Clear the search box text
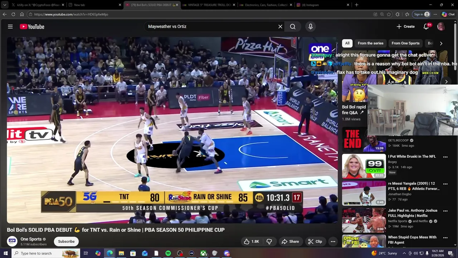Image resolution: width=458 pixels, height=258 pixels. coord(280,27)
